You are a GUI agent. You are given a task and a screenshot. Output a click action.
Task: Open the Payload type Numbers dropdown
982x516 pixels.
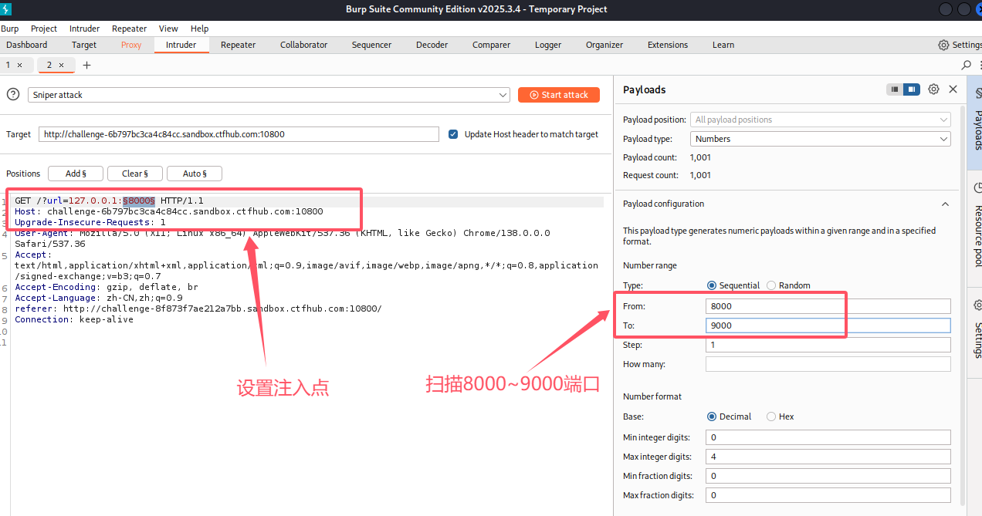click(x=821, y=139)
